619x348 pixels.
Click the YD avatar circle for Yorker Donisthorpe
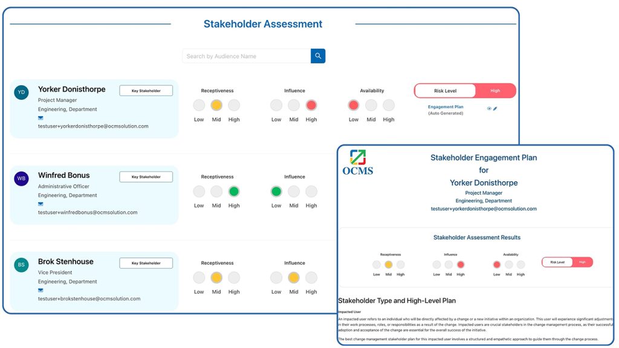21,92
